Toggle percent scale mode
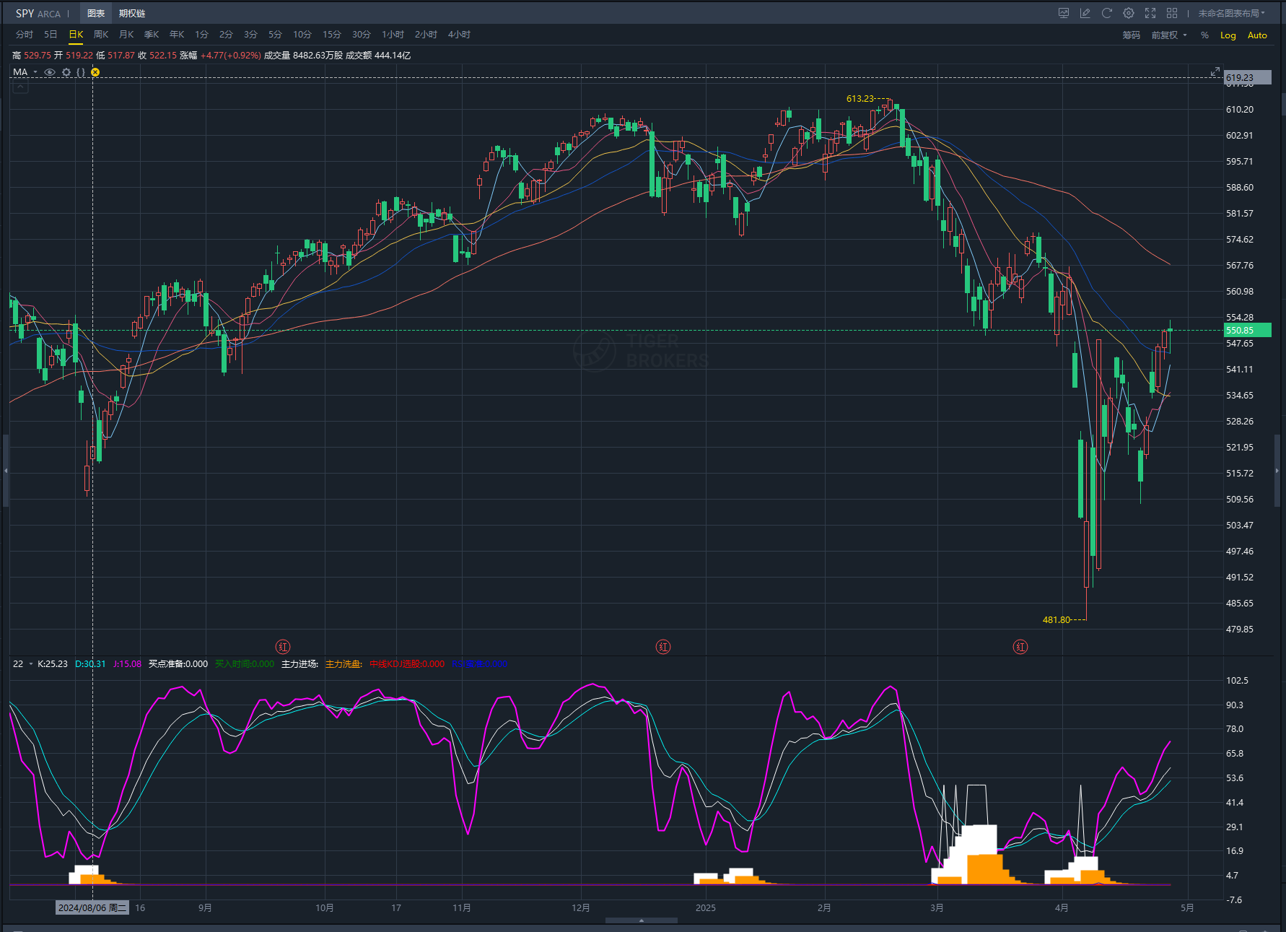 pyautogui.click(x=1204, y=35)
